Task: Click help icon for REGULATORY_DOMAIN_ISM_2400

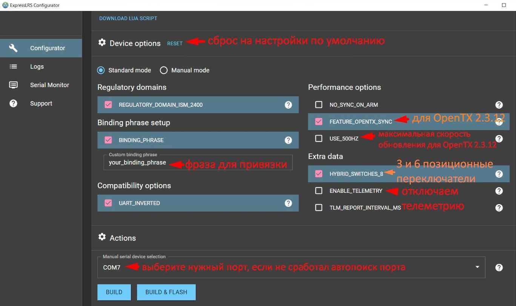Action: coord(288,105)
